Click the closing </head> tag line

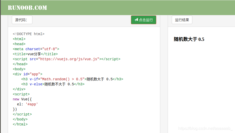tap(20, 64)
